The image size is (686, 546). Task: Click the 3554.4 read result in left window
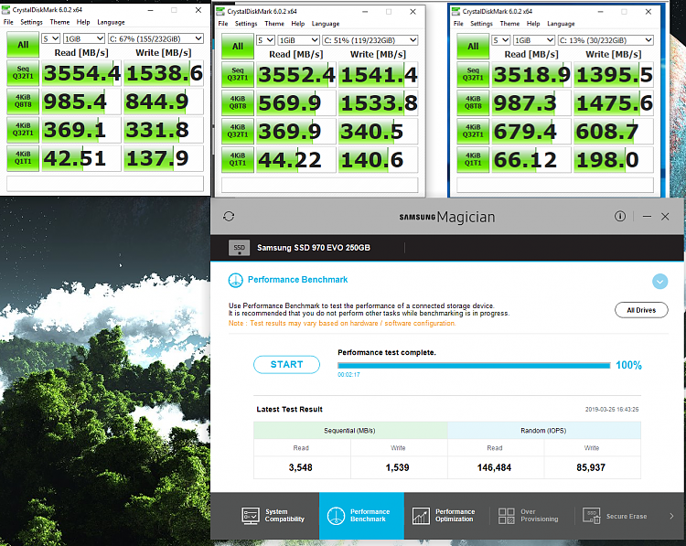click(x=81, y=73)
